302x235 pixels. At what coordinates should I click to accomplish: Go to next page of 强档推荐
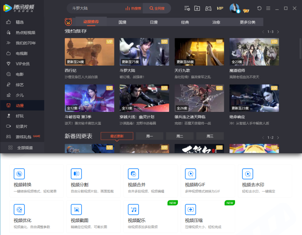(x=278, y=32)
